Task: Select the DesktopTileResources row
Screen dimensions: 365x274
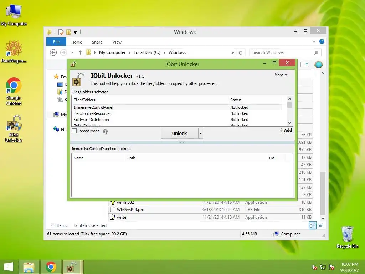Action: point(177,113)
